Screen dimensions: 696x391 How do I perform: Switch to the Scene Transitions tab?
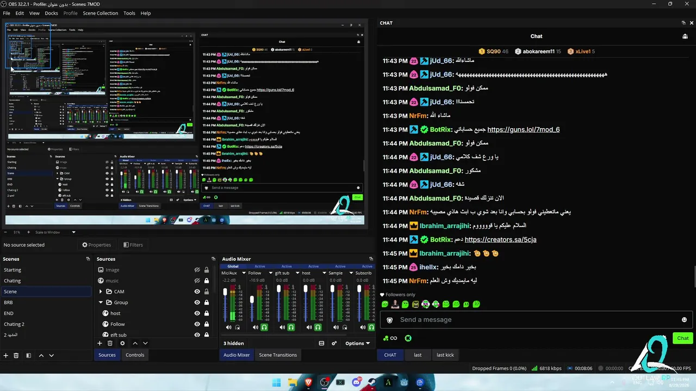pos(278,355)
